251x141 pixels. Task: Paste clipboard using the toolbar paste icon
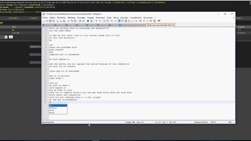75,21
